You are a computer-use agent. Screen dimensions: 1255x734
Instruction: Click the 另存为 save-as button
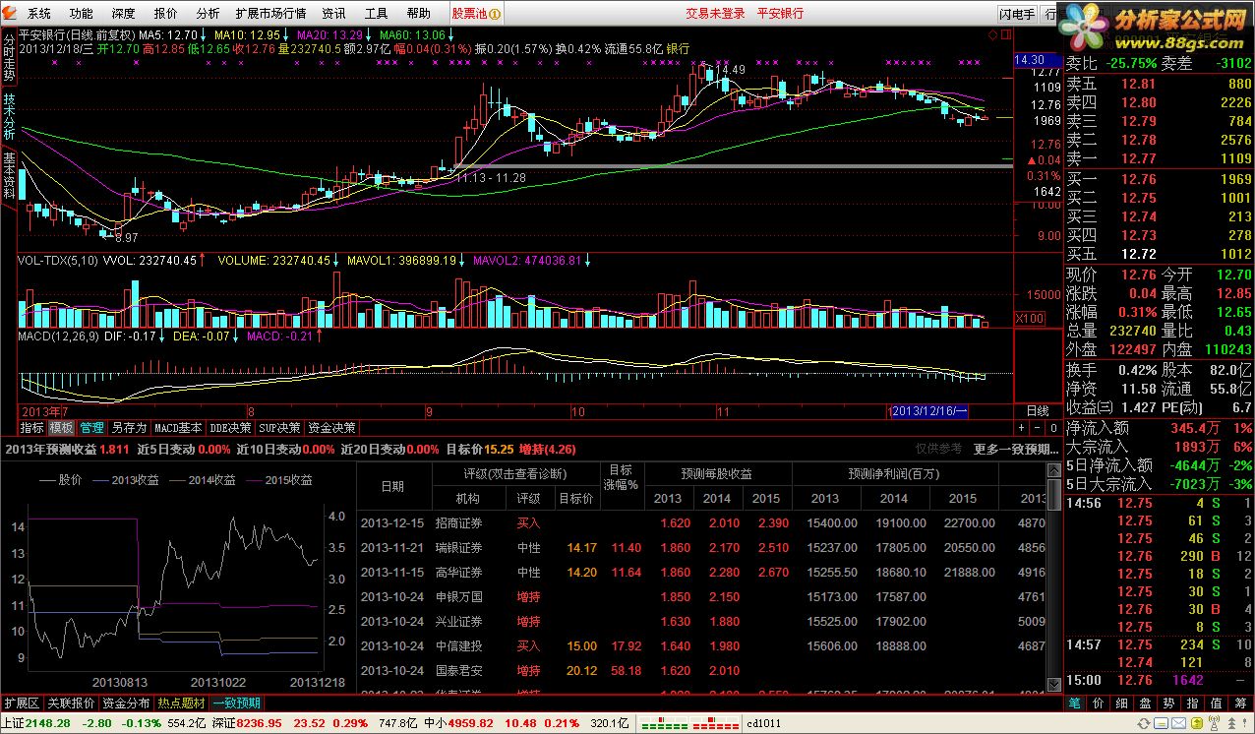coord(129,428)
